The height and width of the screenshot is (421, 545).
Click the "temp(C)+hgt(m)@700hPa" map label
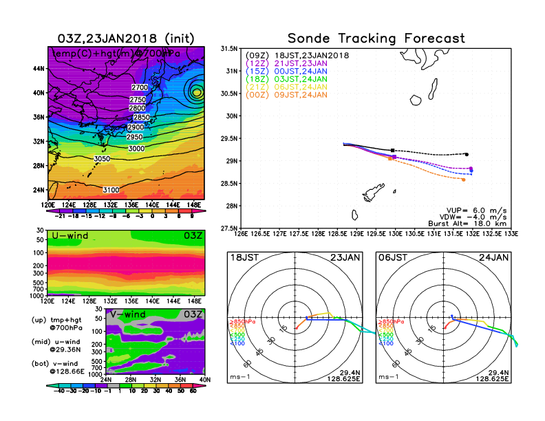click(x=116, y=54)
